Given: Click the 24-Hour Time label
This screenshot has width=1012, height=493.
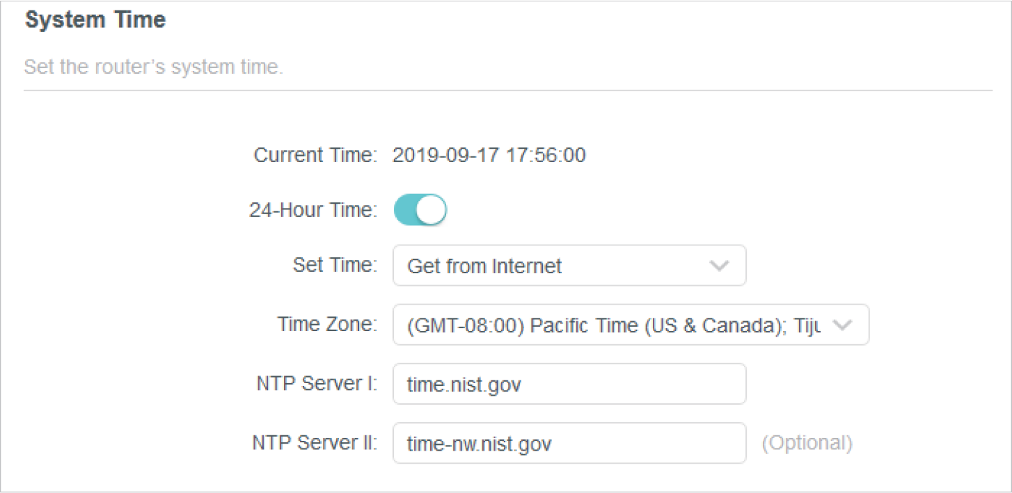Looking at the screenshot, I should [313, 210].
